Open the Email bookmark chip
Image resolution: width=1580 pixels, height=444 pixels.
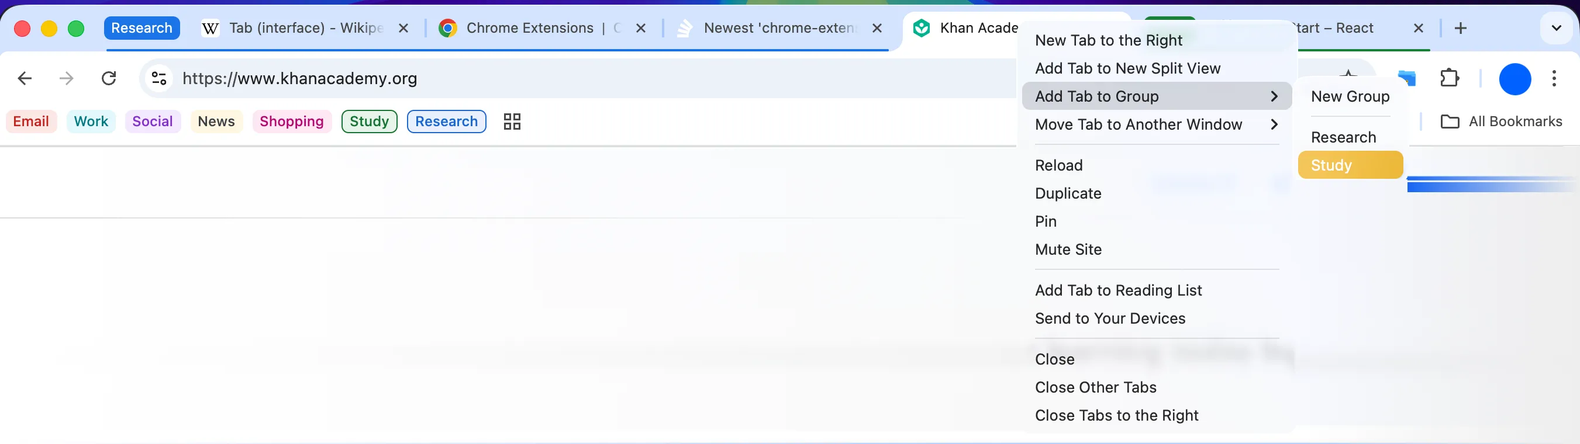(x=31, y=122)
